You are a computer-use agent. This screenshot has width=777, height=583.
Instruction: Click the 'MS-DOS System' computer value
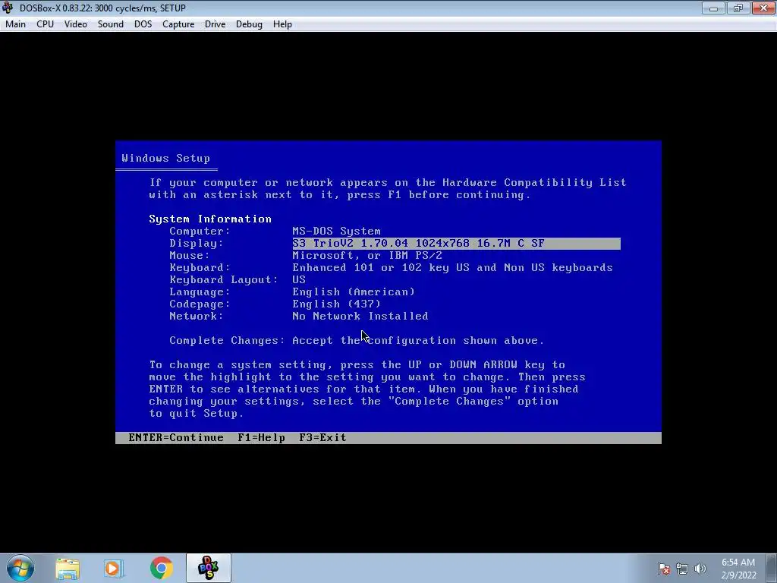pyautogui.click(x=336, y=231)
